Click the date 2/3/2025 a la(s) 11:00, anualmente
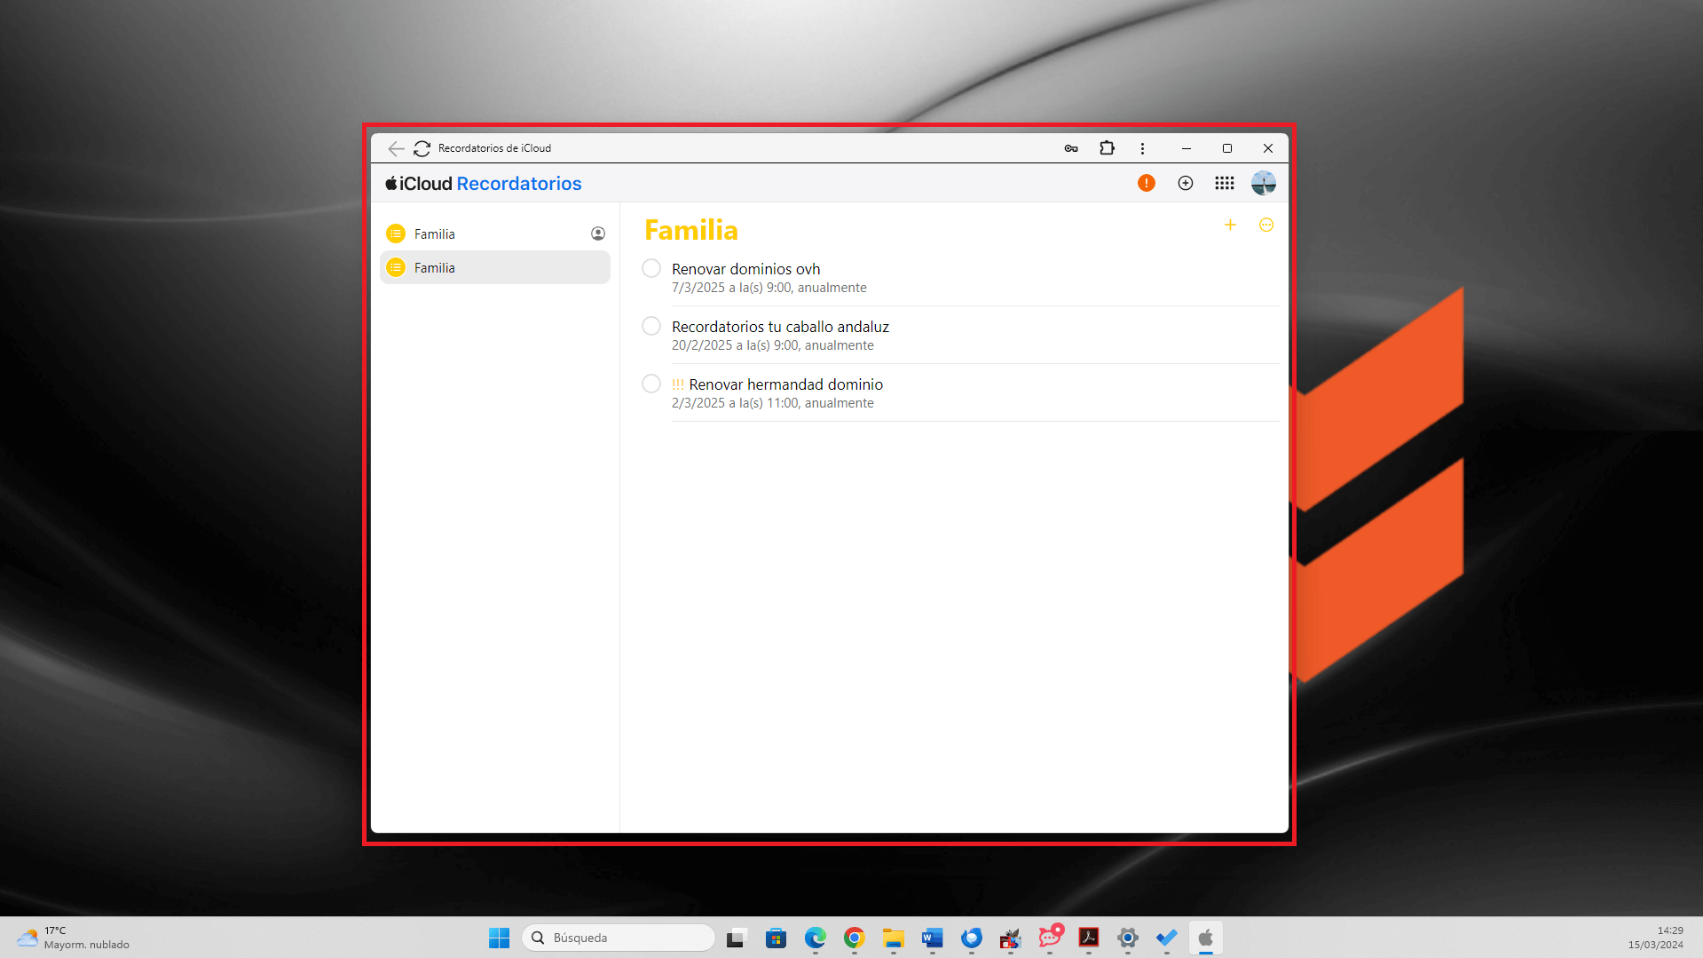Viewport: 1703px width, 958px height. coord(772,403)
